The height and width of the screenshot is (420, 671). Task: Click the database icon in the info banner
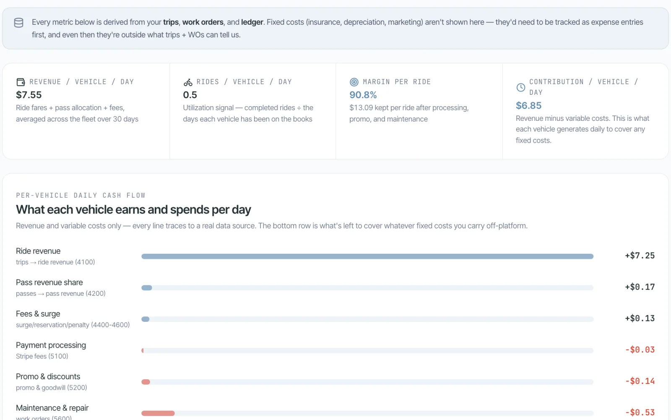(19, 23)
